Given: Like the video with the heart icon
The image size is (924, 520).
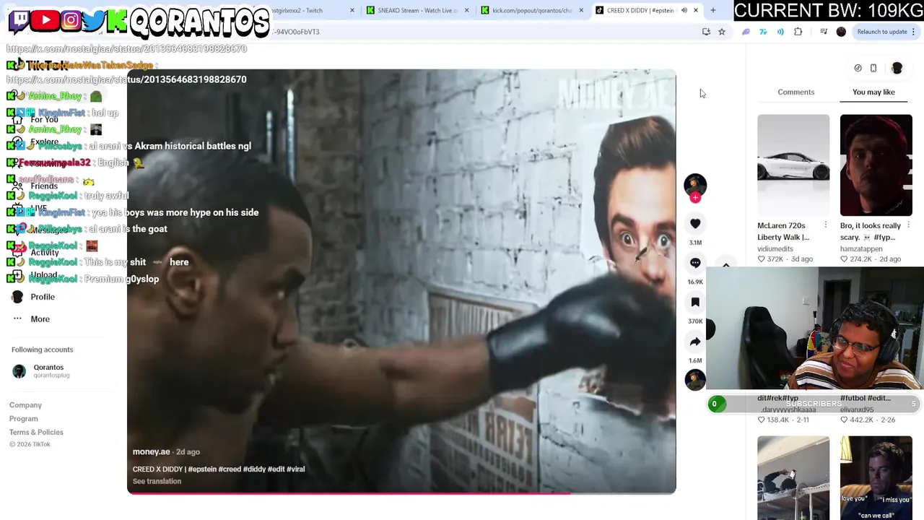Looking at the screenshot, I should point(695,224).
